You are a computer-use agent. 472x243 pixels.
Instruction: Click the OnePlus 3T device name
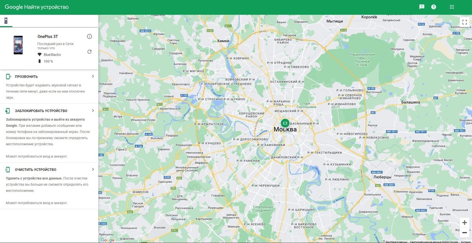coord(48,37)
